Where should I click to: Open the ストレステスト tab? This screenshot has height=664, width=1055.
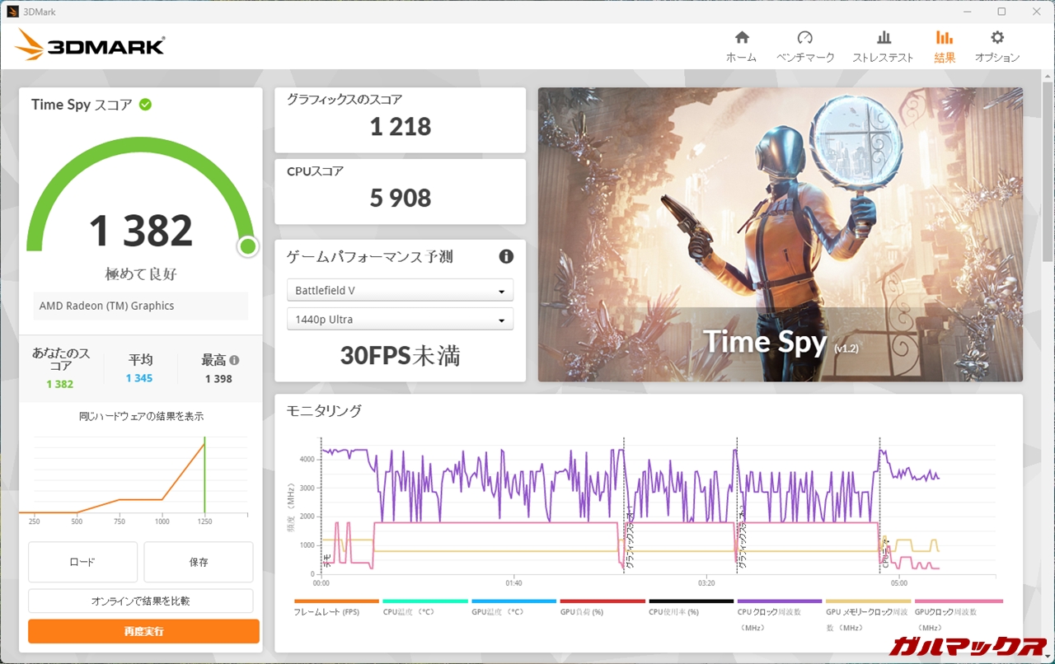coord(883,47)
